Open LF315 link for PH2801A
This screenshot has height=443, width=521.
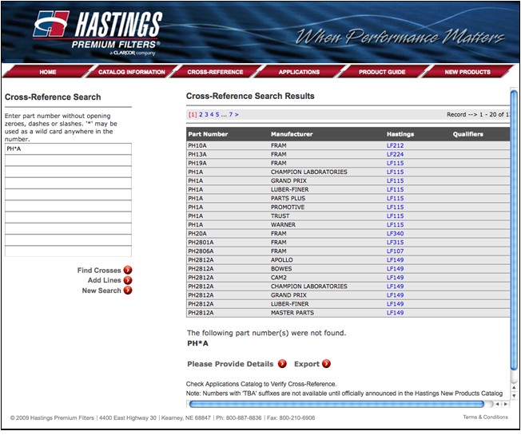pos(395,242)
